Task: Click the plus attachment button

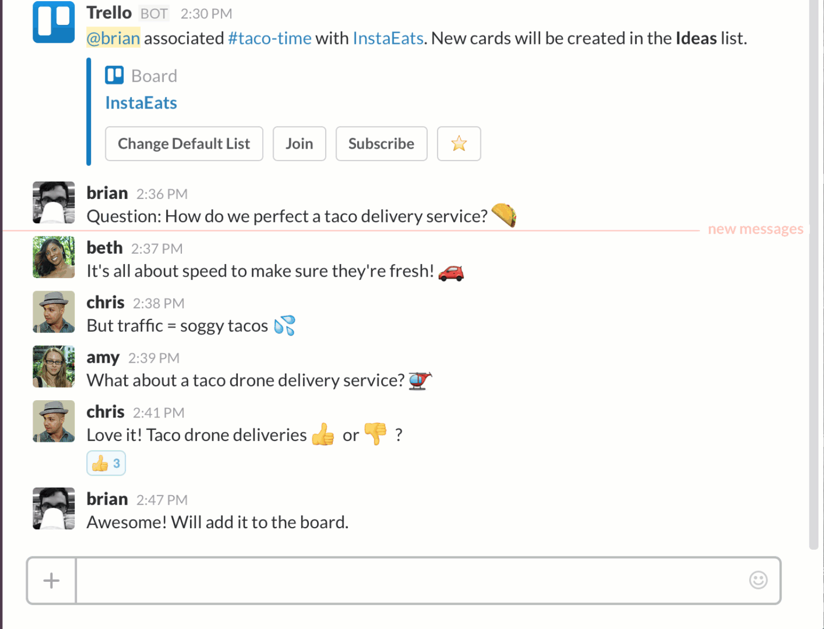Action: [x=52, y=581]
